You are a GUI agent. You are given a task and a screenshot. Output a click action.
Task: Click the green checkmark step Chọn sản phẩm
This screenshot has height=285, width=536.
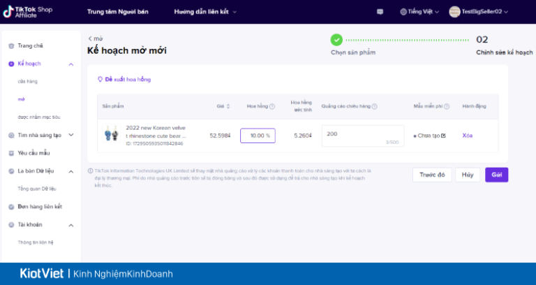click(336, 40)
